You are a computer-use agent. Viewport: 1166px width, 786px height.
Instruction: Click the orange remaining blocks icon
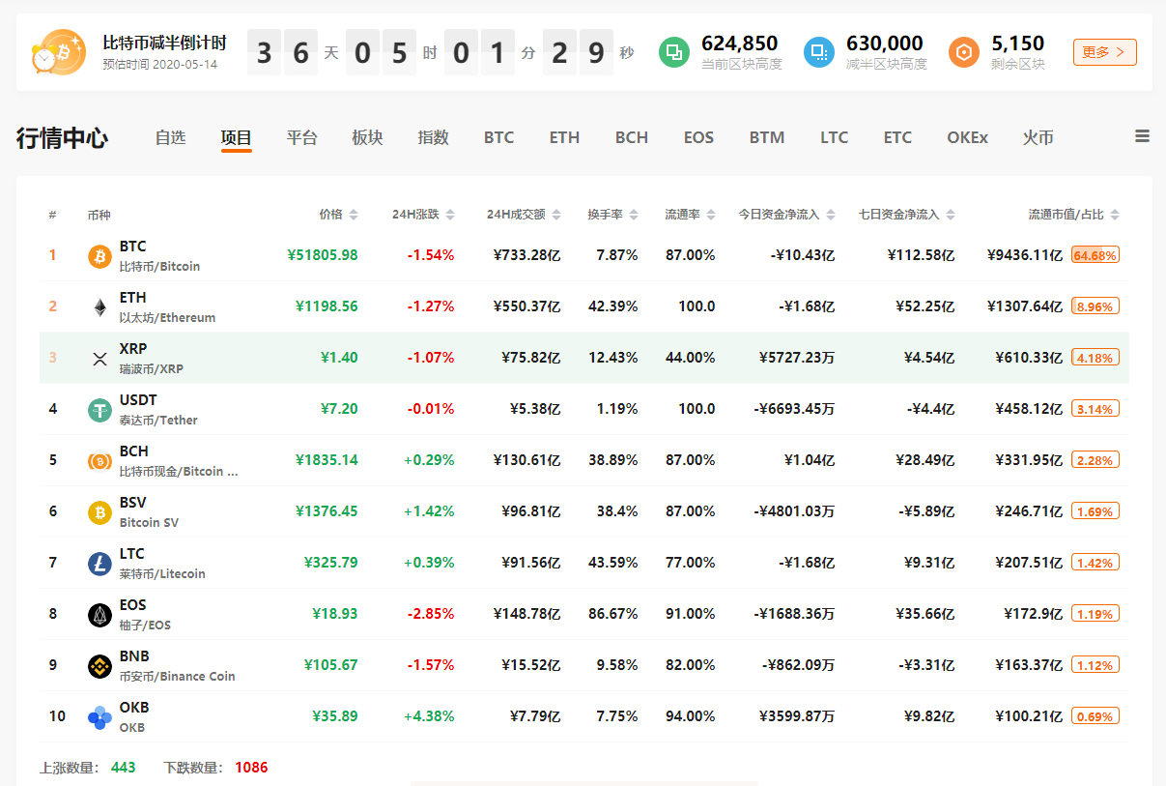pyautogui.click(x=964, y=52)
